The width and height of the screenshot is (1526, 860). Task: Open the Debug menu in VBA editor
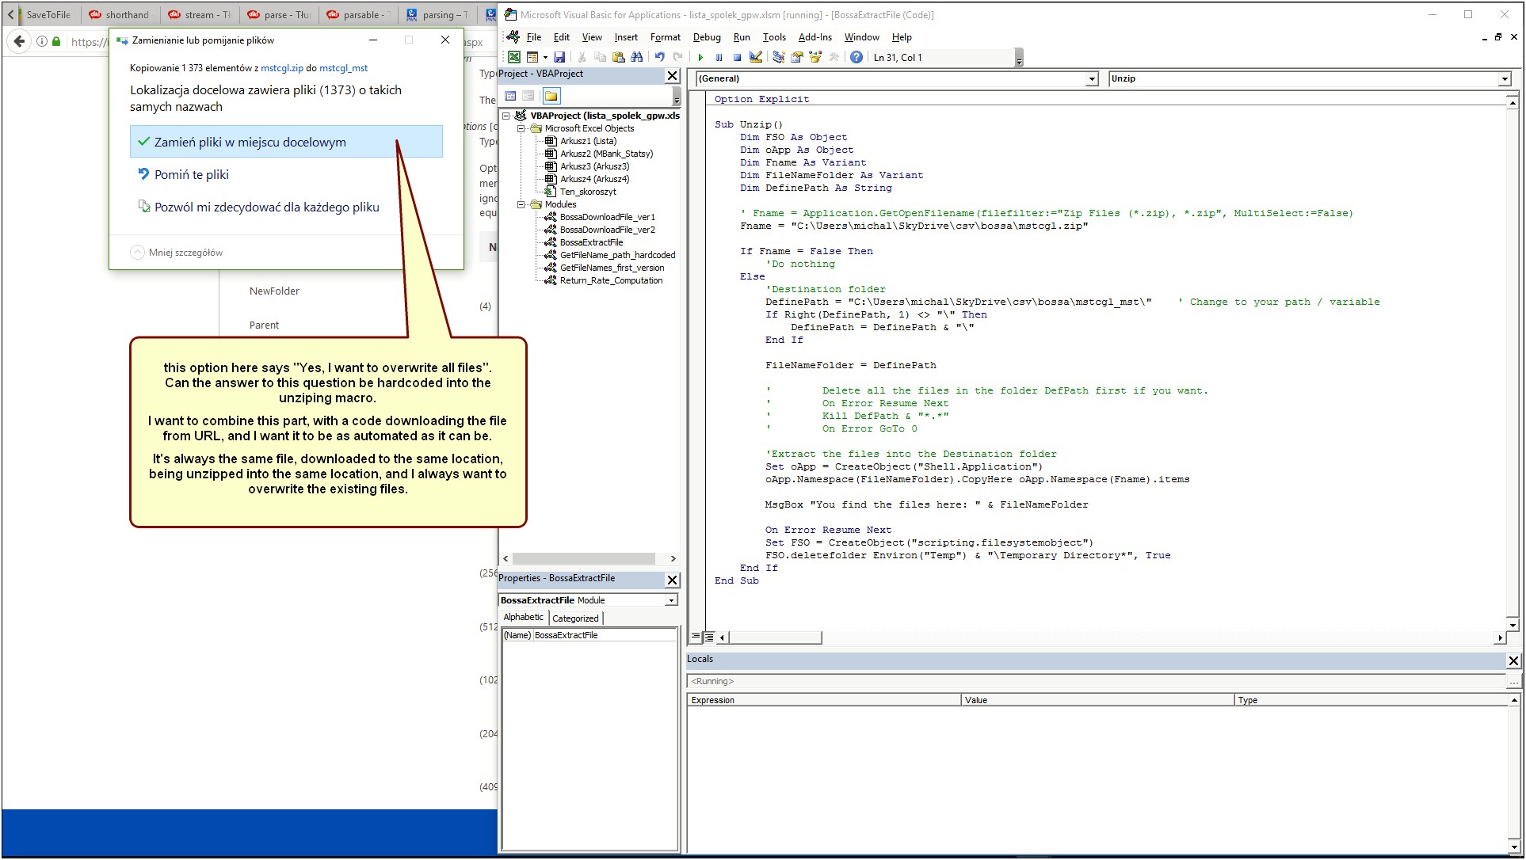pos(708,36)
